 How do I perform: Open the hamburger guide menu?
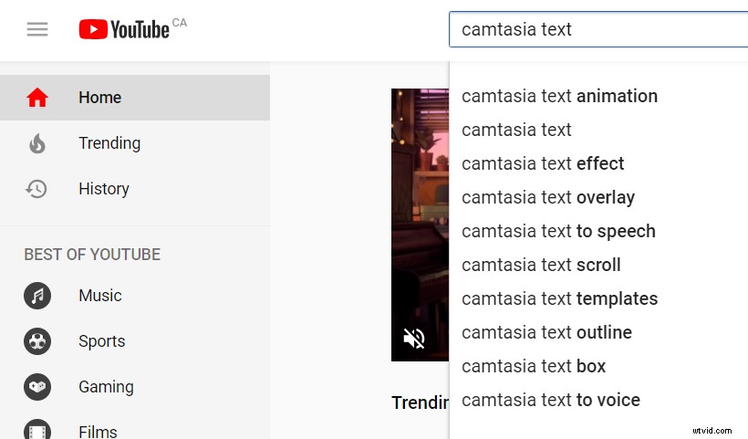click(x=37, y=29)
